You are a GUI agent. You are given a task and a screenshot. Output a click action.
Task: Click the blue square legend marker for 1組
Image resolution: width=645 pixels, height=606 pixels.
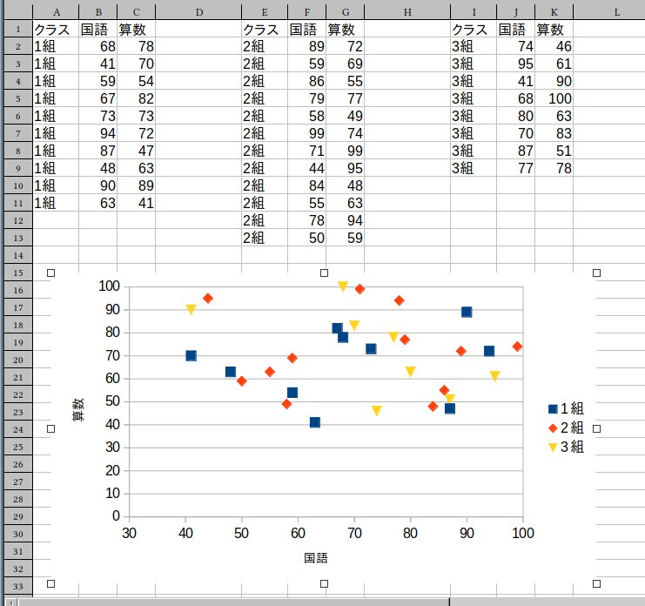pos(553,408)
